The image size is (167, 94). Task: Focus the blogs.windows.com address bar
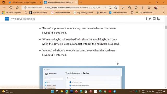point(73,8)
